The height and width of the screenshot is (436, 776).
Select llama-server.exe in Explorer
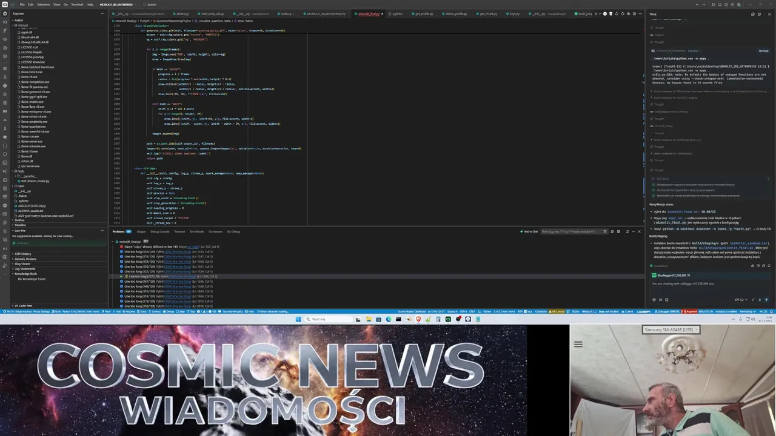pyautogui.click(x=33, y=141)
